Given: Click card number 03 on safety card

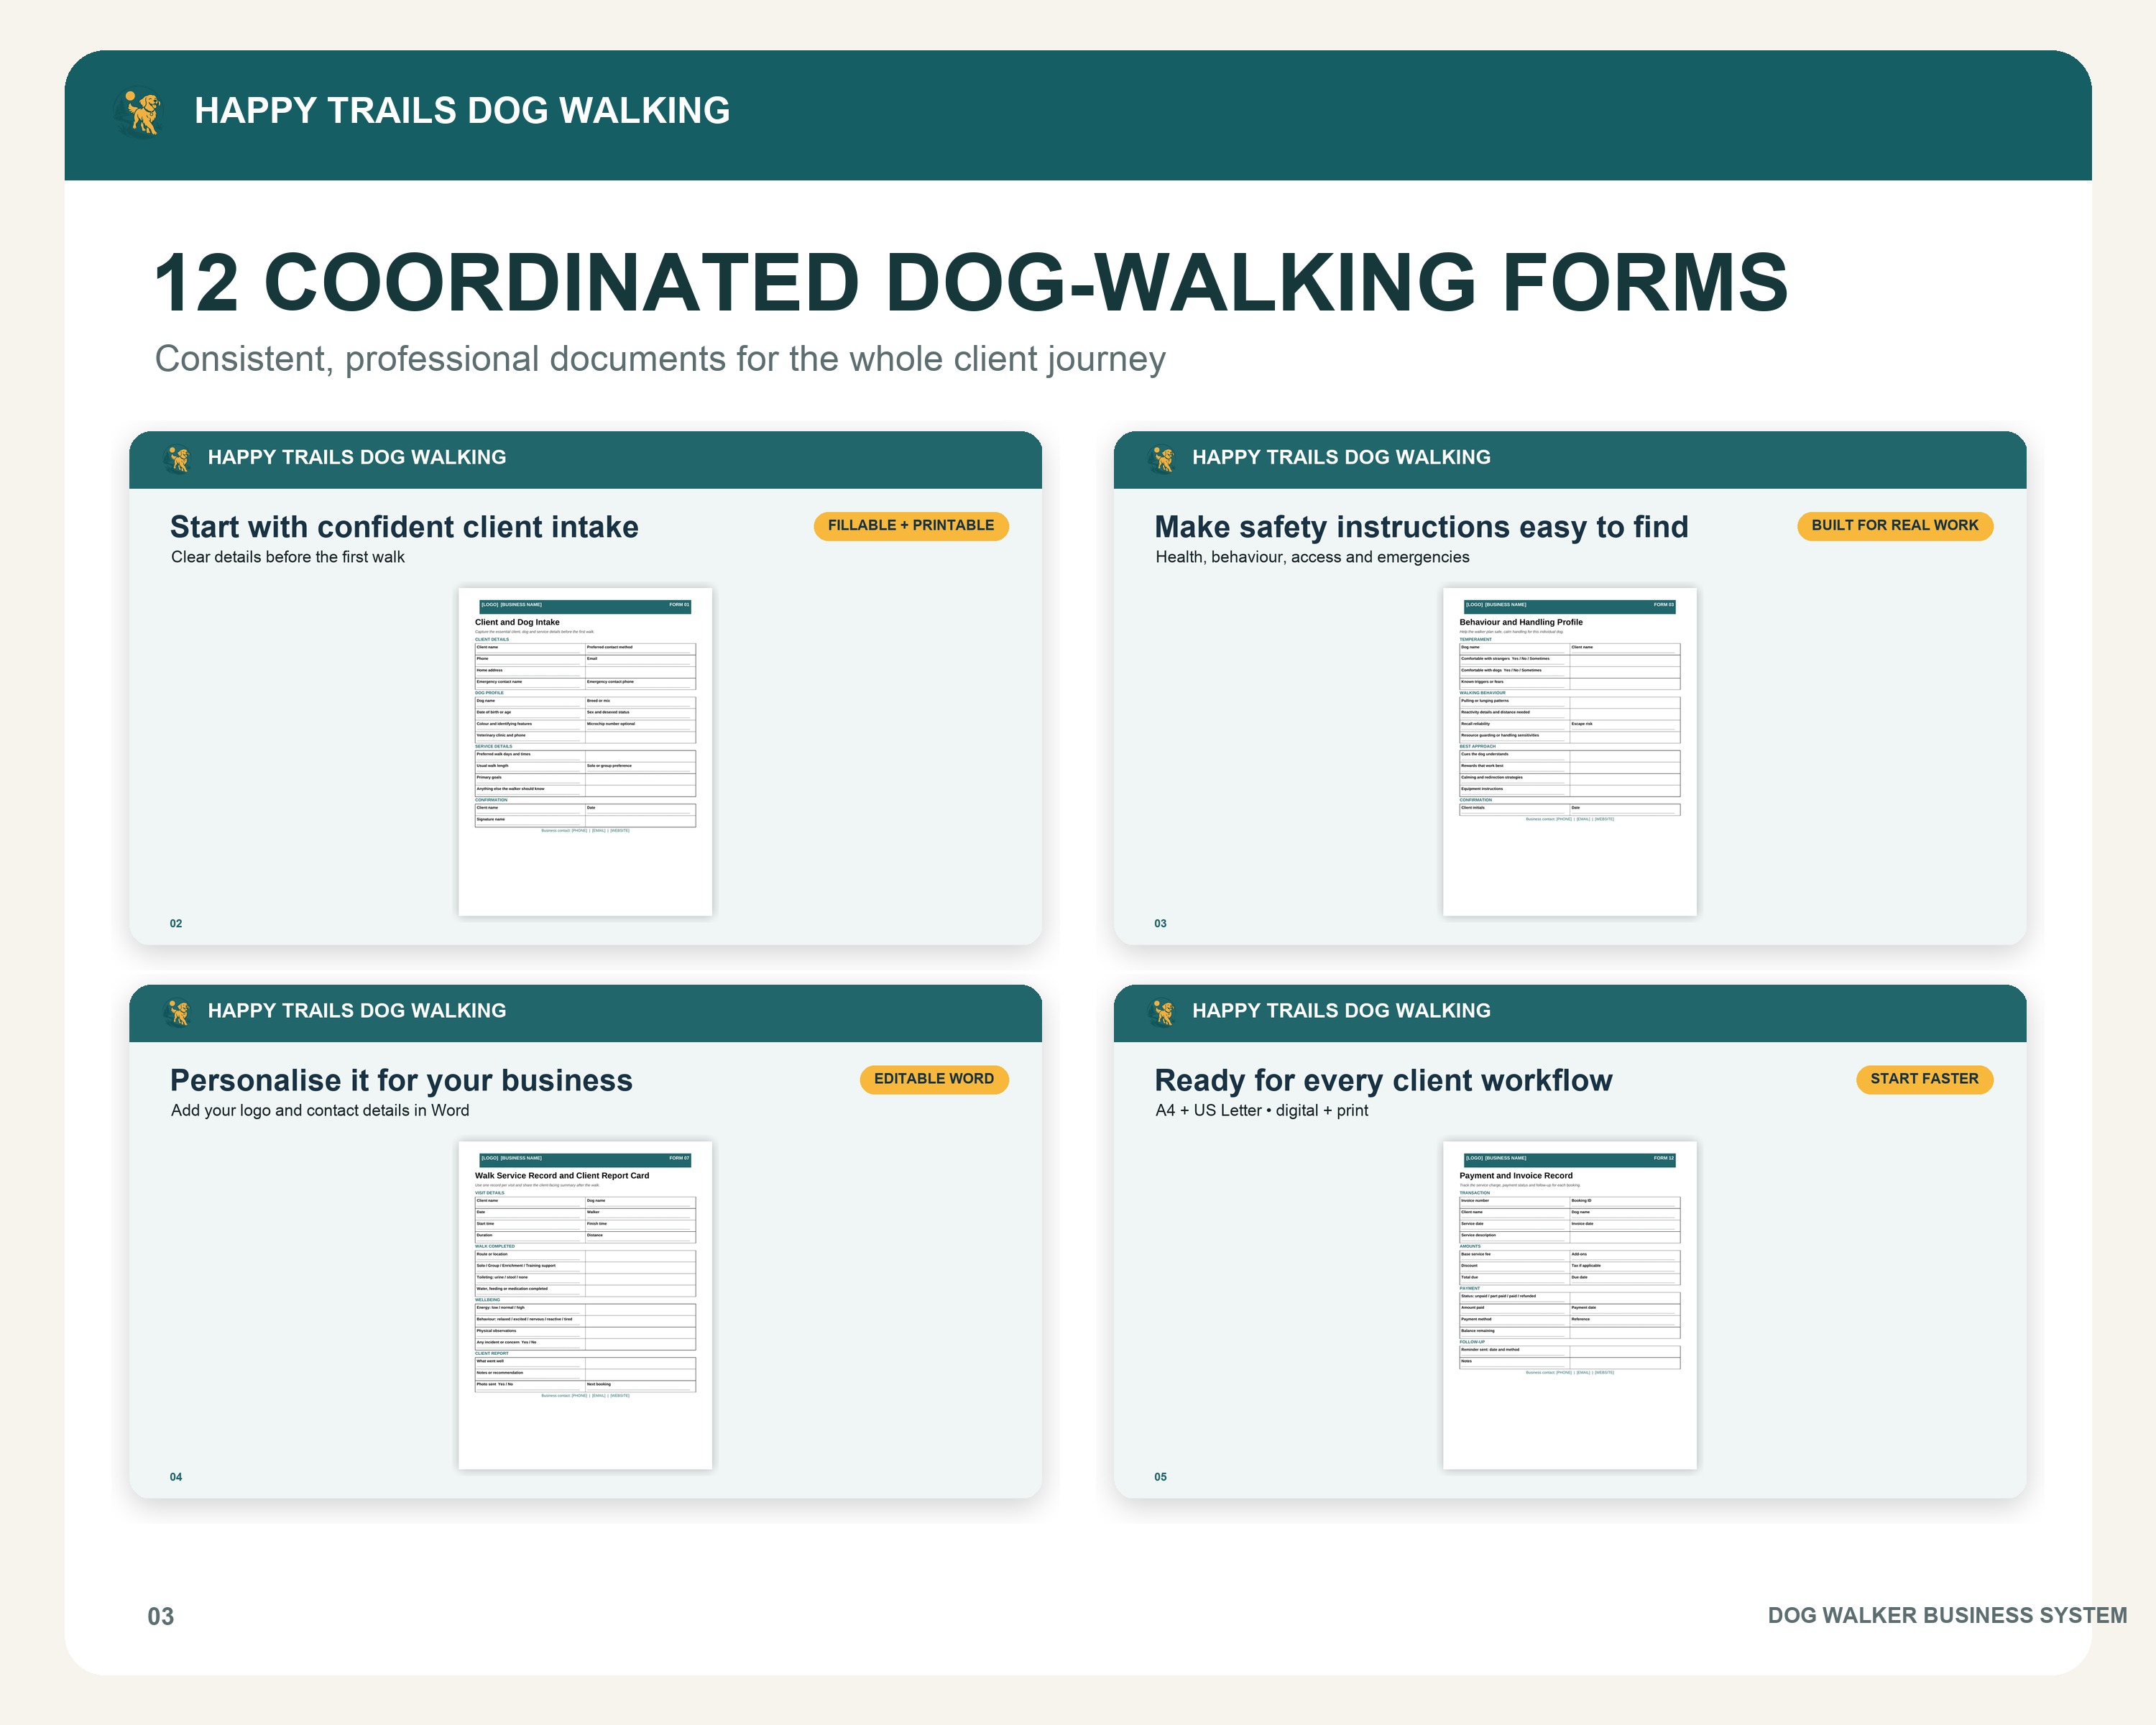Looking at the screenshot, I should point(1160,923).
